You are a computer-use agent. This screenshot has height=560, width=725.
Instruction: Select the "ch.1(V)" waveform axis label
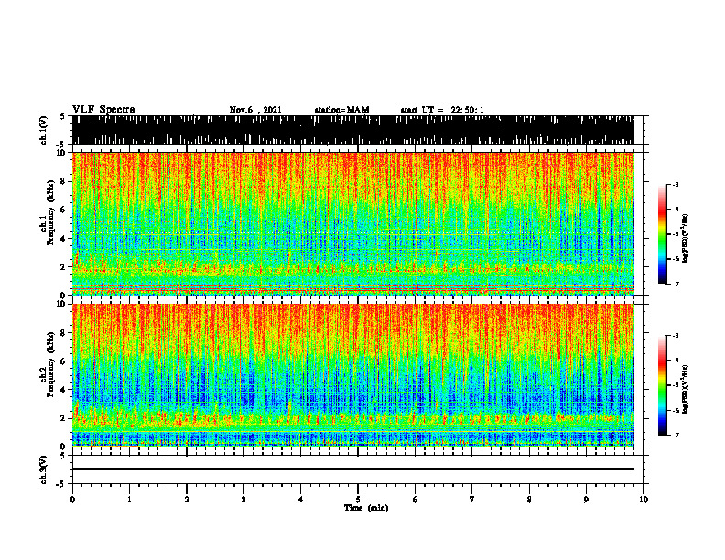44,130
